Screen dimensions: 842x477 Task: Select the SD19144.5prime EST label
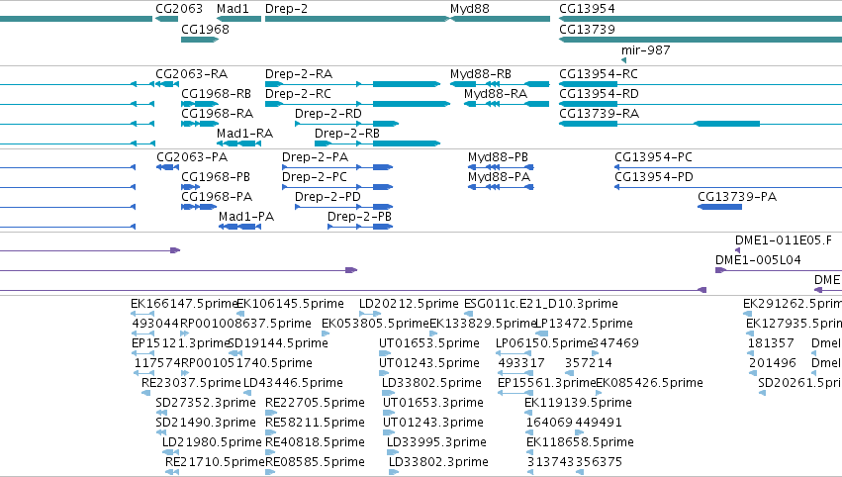coord(278,343)
